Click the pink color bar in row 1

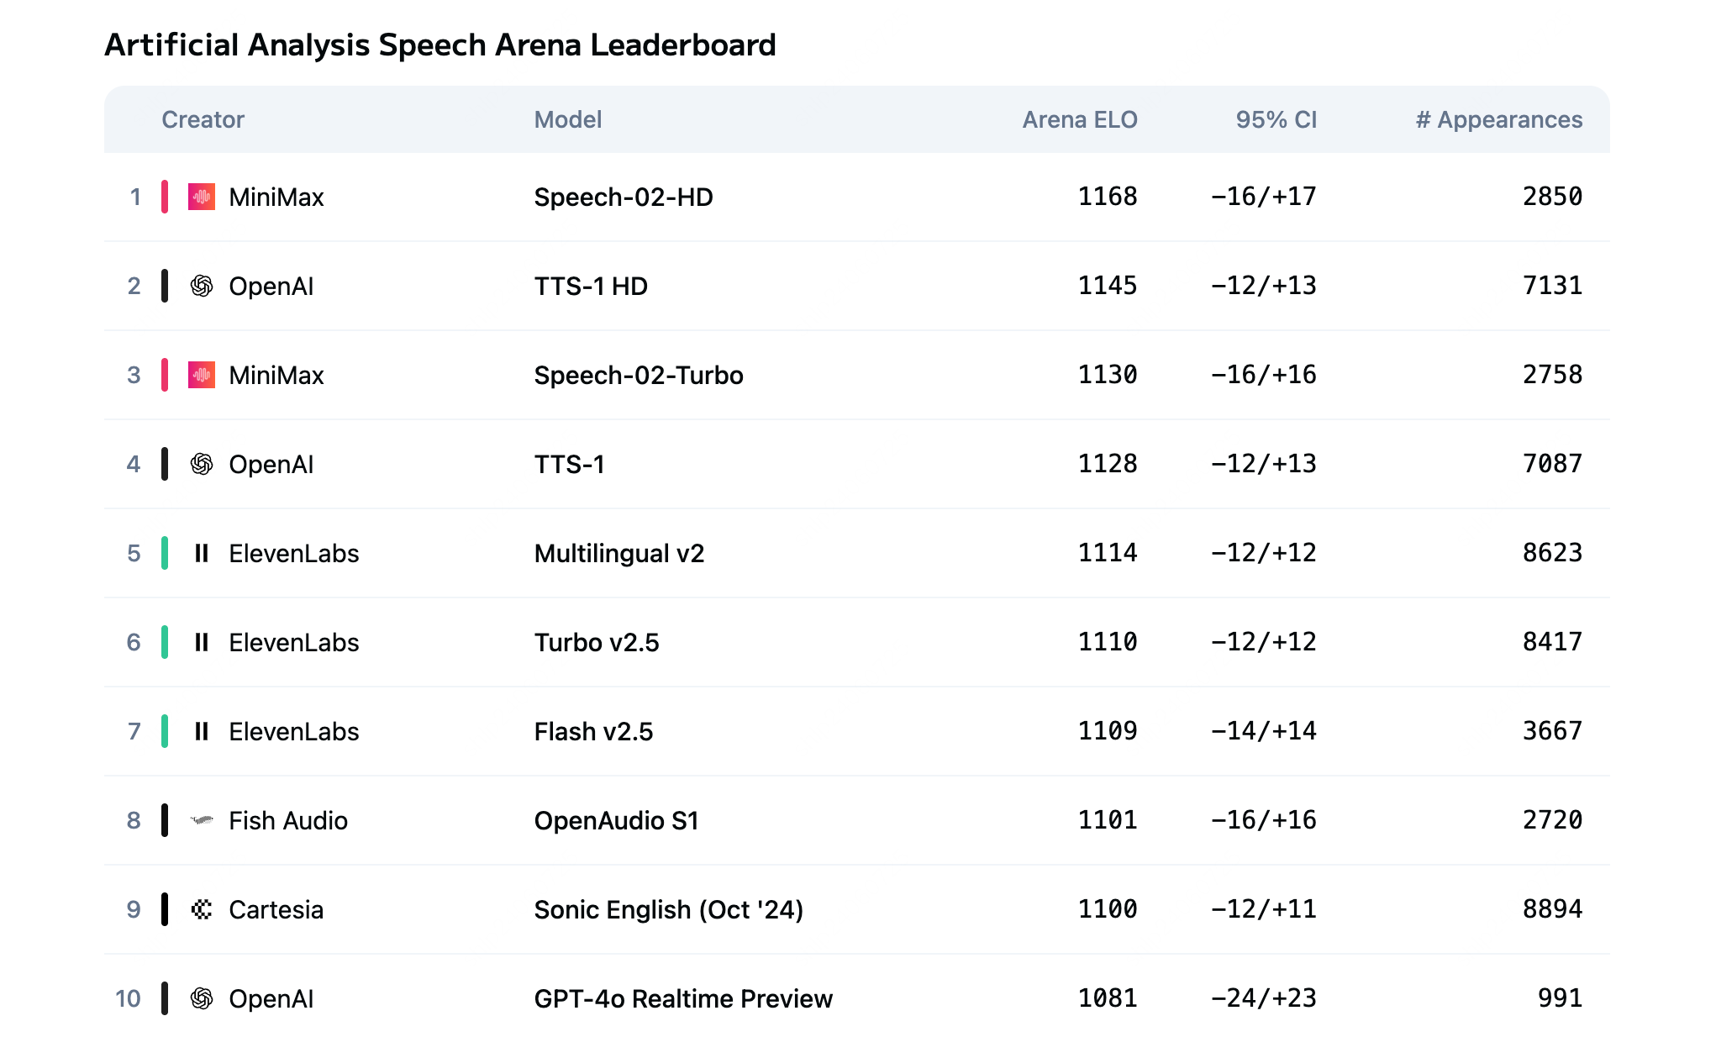click(x=165, y=197)
